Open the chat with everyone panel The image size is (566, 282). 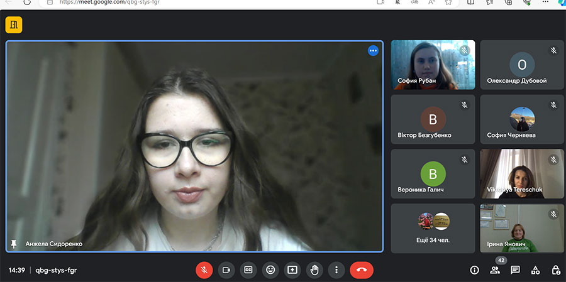[x=515, y=270]
